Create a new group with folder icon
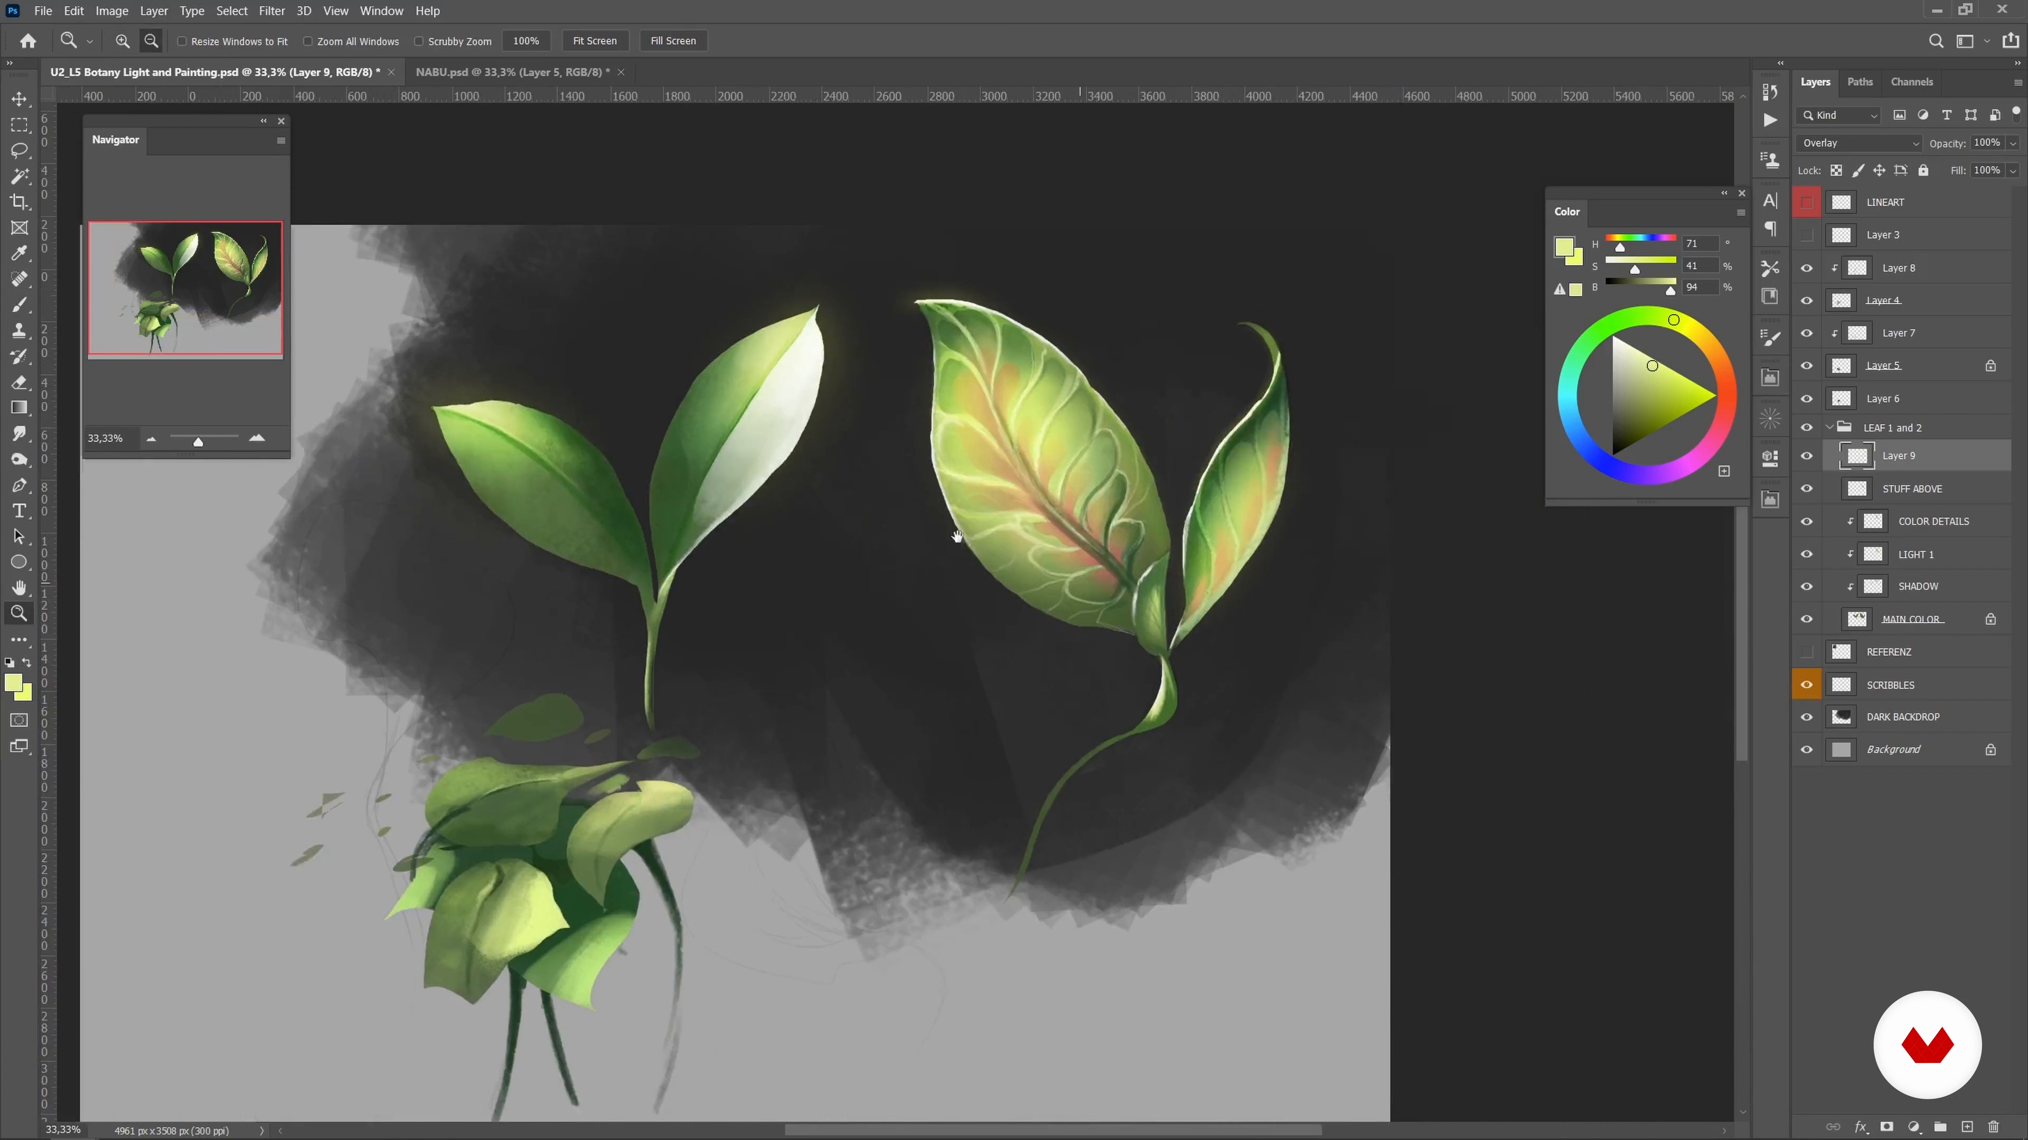The height and width of the screenshot is (1140, 2028). [1940, 1127]
